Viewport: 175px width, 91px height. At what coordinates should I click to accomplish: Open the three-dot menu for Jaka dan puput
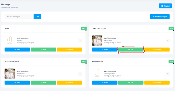click(167, 40)
